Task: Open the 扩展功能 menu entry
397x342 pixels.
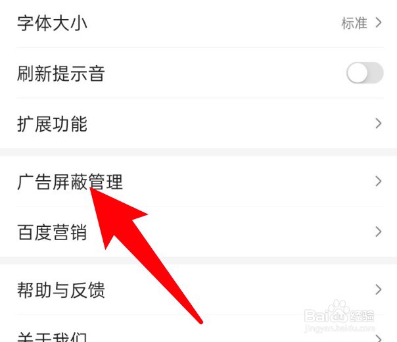Action: [x=198, y=124]
